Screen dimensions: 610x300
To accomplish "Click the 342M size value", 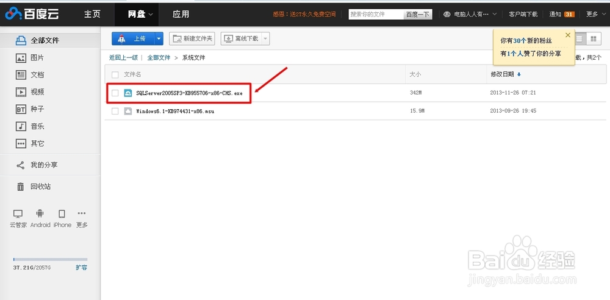I will point(416,93).
